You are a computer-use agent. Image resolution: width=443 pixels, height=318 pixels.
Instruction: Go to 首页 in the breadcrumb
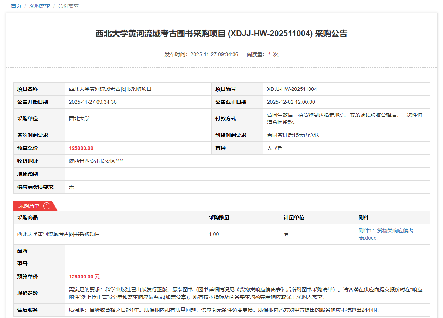click(16, 6)
